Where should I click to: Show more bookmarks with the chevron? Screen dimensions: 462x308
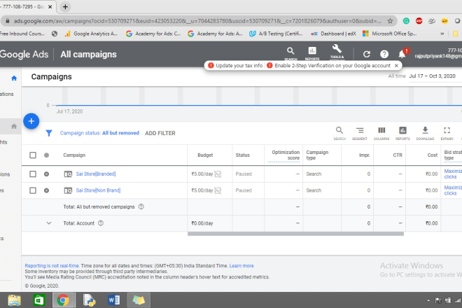(442, 34)
